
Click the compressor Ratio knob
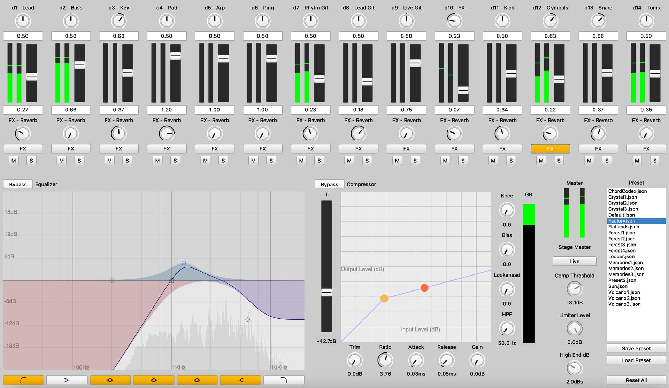pyautogui.click(x=385, y=360)
